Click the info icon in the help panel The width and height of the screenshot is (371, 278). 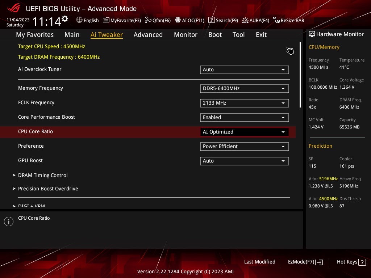pyautogui.click(x=9, y=222)
